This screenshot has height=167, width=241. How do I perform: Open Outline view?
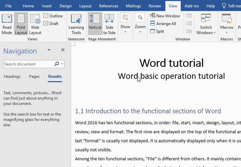coord(53,16)
